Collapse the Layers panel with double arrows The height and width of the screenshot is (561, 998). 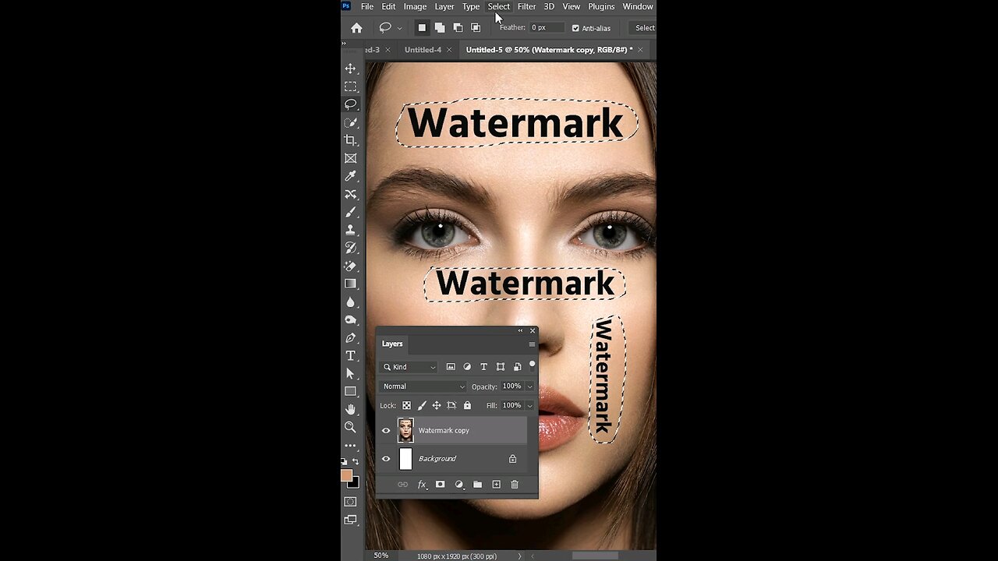(x=520, y=330)
